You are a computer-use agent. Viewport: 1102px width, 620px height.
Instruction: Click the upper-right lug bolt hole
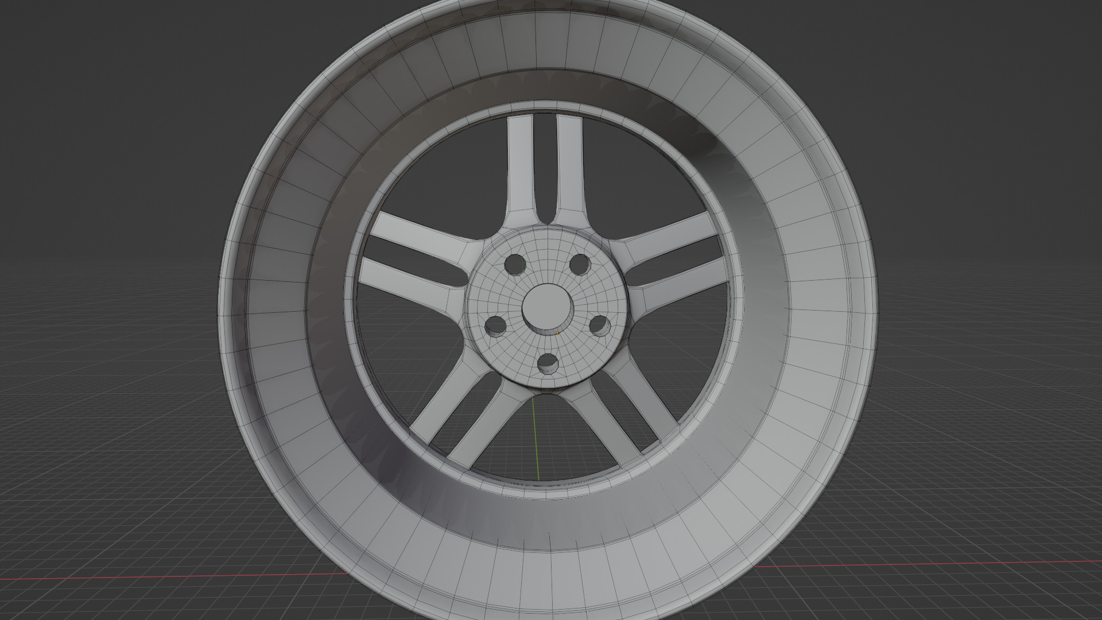580,264
